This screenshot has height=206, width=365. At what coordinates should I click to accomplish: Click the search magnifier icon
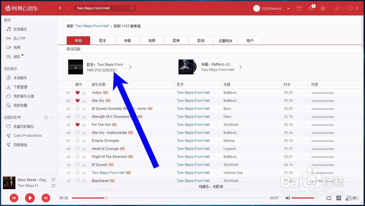coord(131,8)
